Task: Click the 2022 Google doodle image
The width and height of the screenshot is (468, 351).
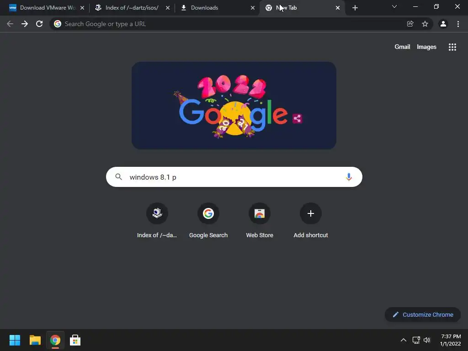Action: click(234, 106)
